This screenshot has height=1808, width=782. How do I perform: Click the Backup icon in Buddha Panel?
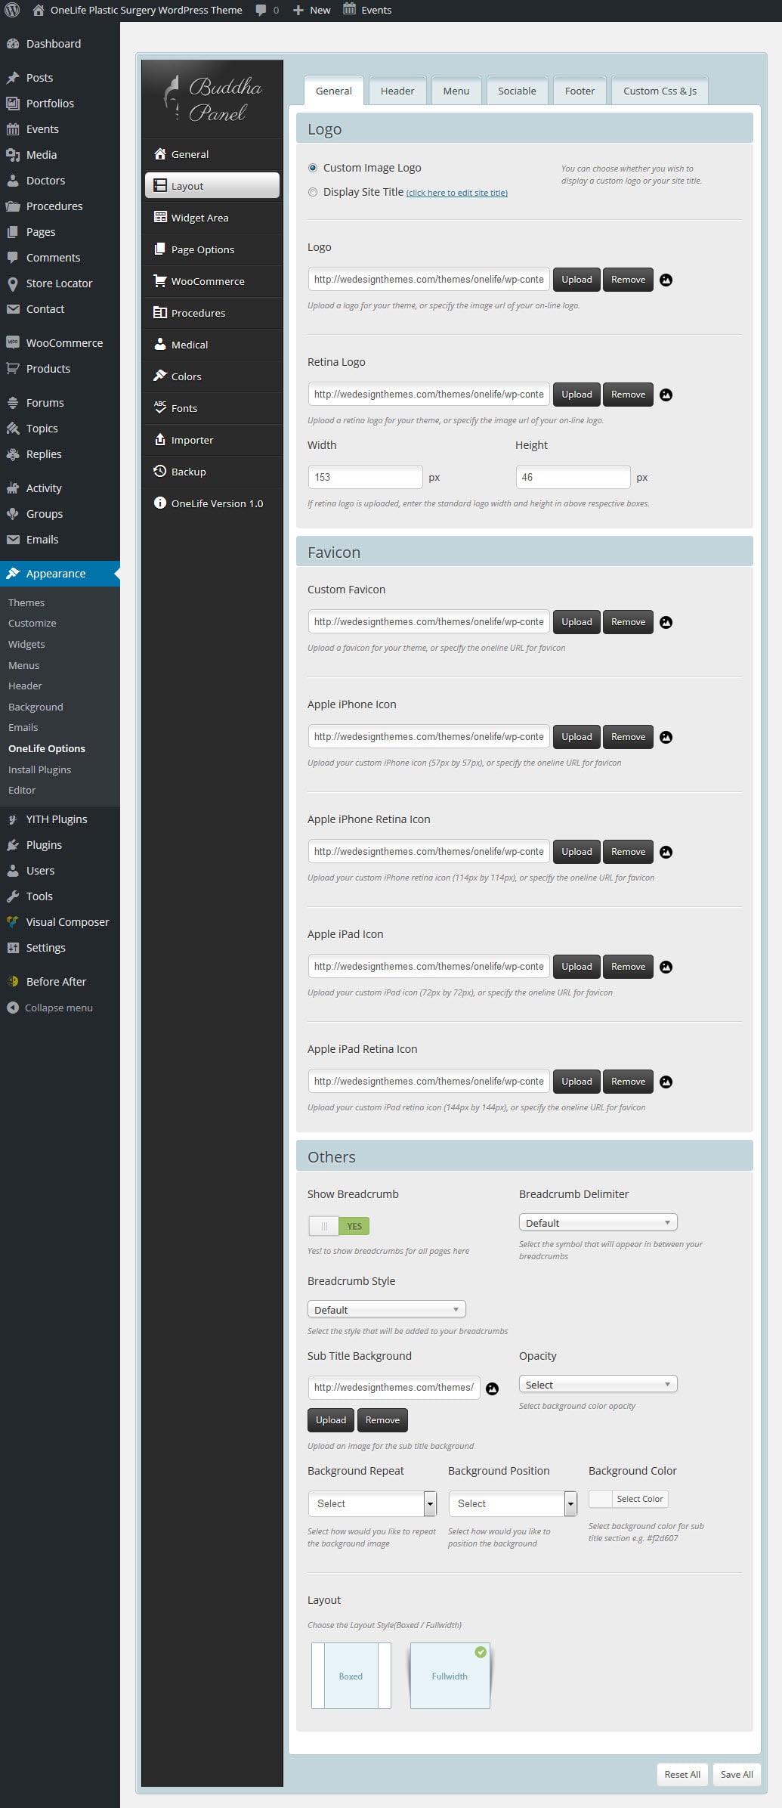click(159, 471)
